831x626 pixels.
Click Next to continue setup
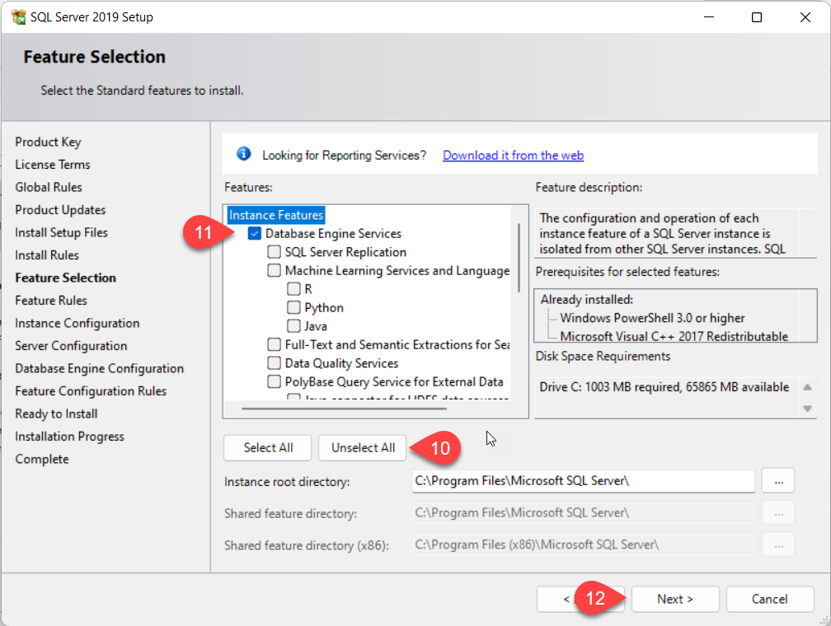click(x=675, y=599)
